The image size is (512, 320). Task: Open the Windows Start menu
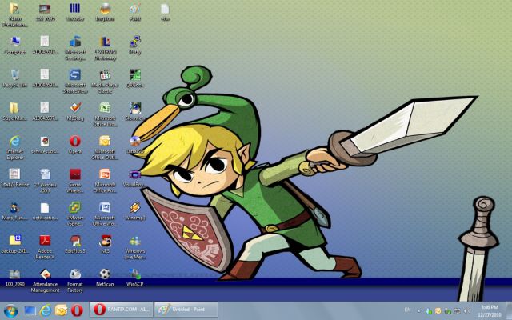coord(10,310)
